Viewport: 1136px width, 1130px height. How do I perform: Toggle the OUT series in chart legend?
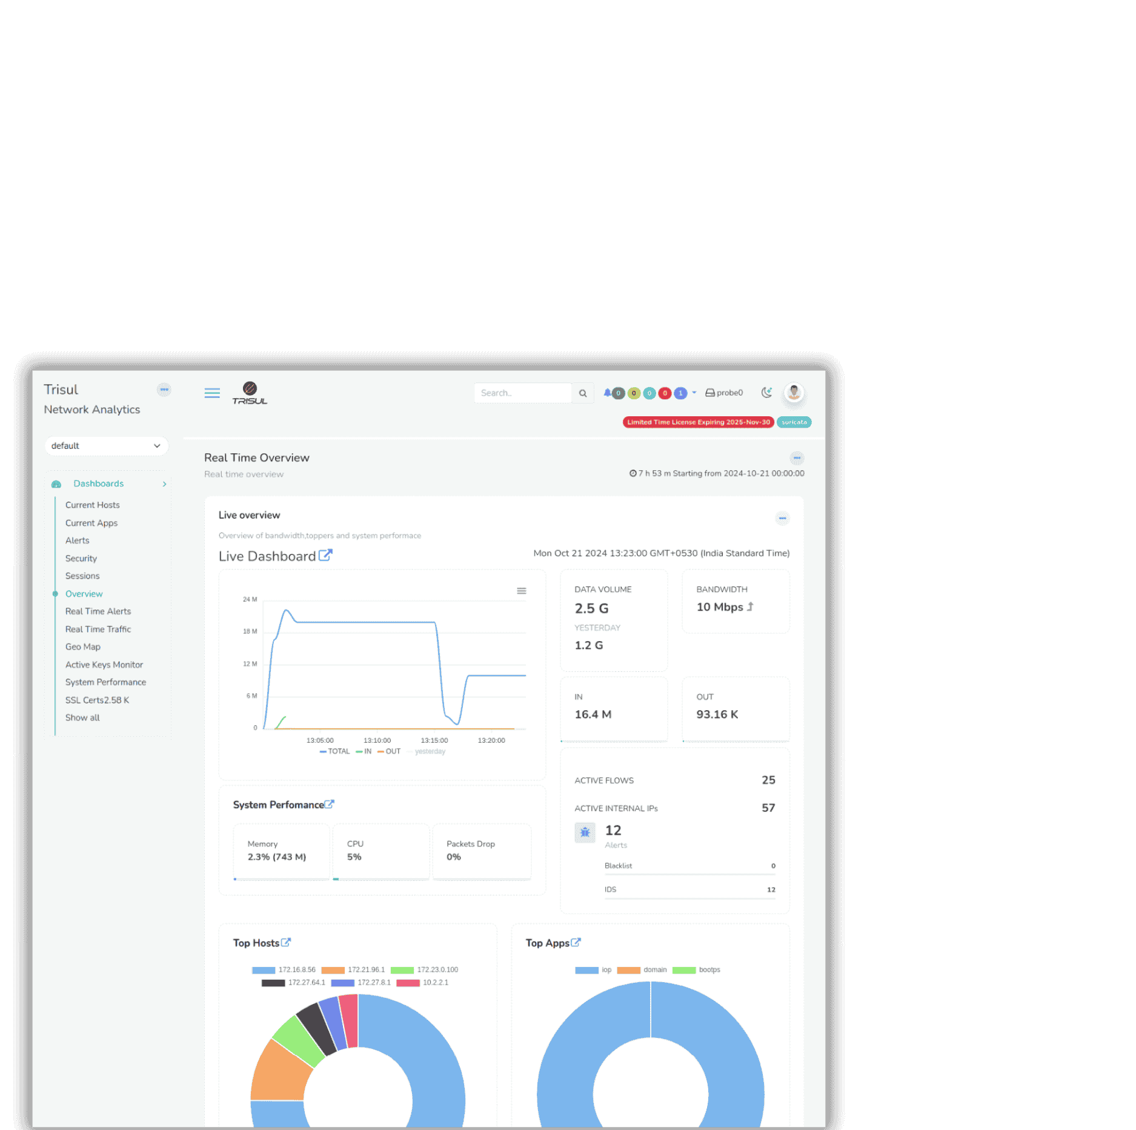coord(389,751)
